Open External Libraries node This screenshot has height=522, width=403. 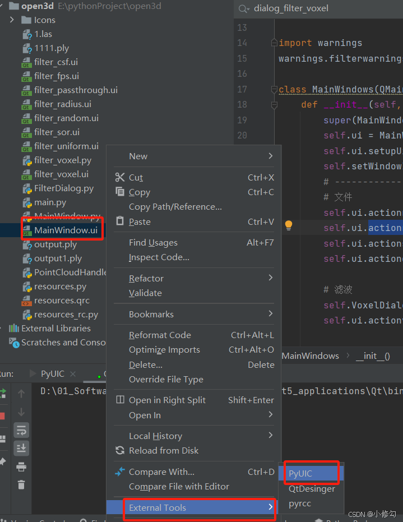click(49, 329)
